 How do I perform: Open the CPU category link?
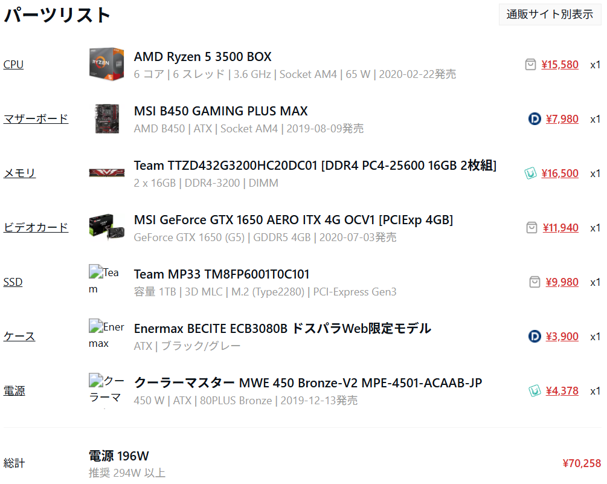(x=13, y=64)
